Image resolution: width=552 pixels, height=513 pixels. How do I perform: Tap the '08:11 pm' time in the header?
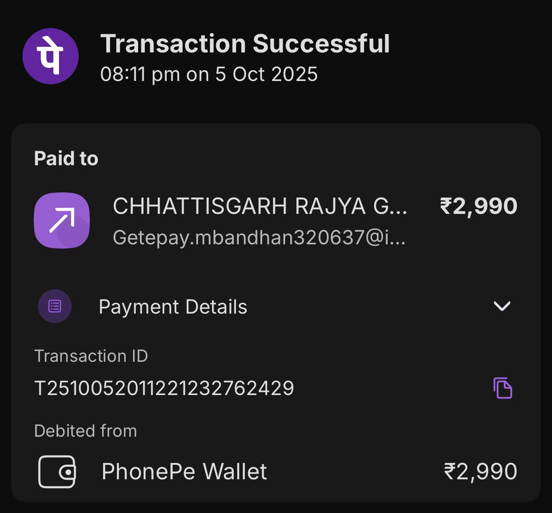tap(140, 74)
